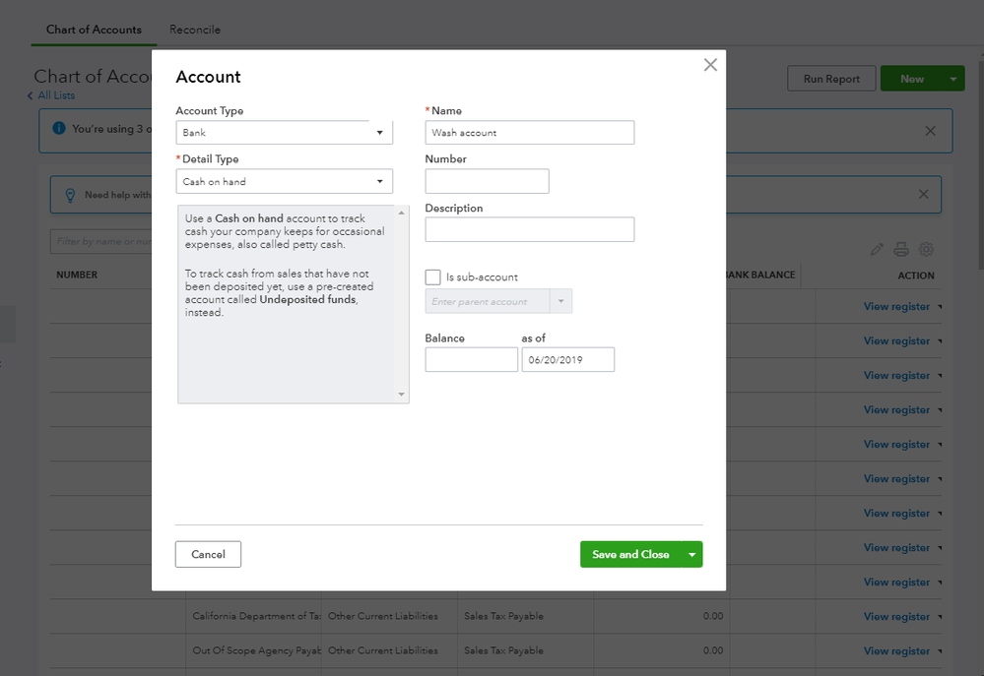Click the as of date field 06/20/2019

tap(568, 359)
